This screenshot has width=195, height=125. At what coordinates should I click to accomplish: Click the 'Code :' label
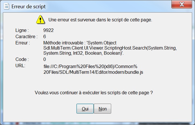click(x=22, y=59)
